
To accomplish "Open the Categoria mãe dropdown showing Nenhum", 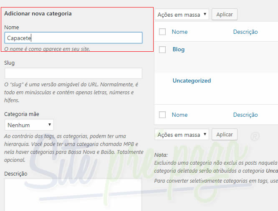I will click(x=29, y=125).
